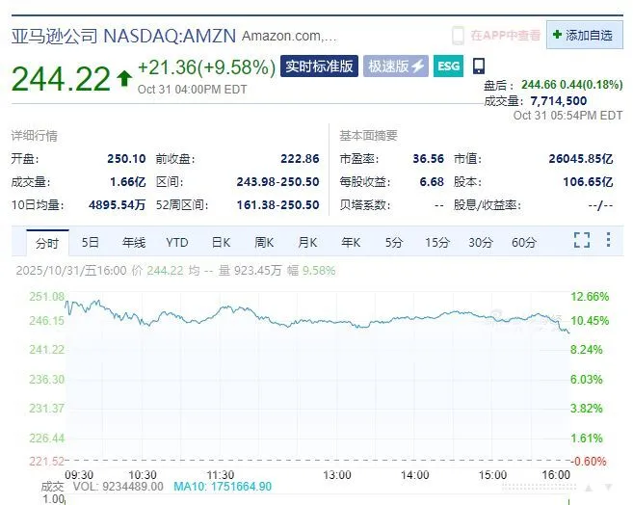Open the ESG badge
633x505 pixels.
[448, 66]
